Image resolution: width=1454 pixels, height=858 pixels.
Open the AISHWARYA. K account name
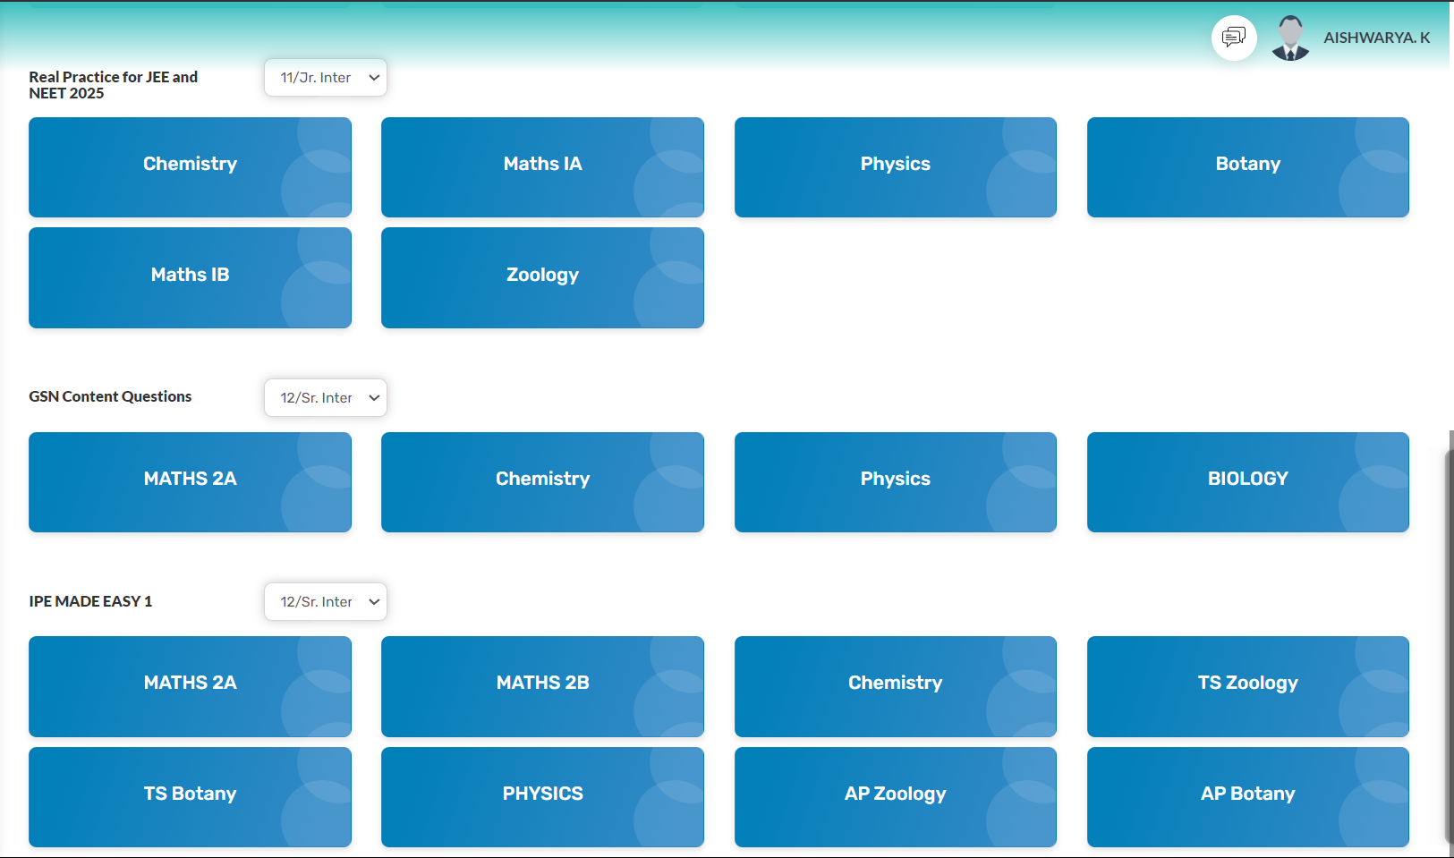(x=1376, y=38)
